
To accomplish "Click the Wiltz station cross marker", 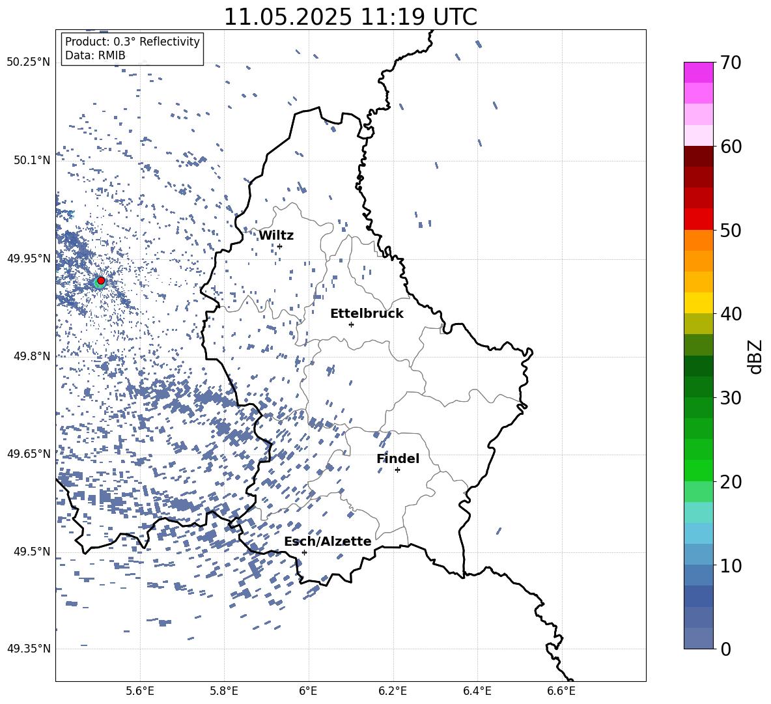I will click(x=280, y=246).
